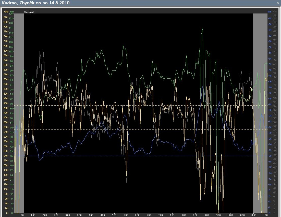Click the green 'mm' axis unit label
The height and width of the screenshot is (217, 281).
[x=12, y=12]
